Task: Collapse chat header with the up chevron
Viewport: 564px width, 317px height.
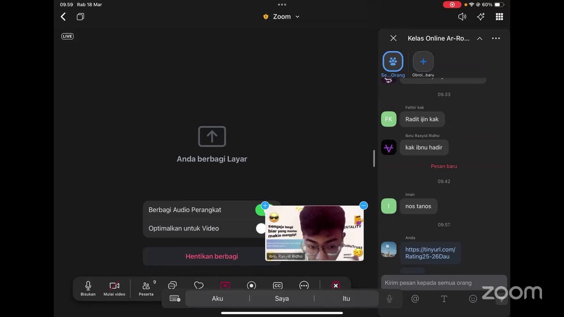Action: [x=480, y=38]
